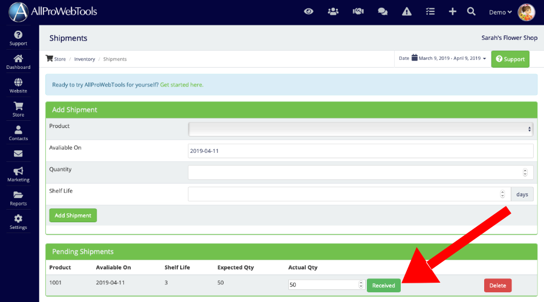
Task: Click the warning triangle alert icon
Action: (406, 11)
